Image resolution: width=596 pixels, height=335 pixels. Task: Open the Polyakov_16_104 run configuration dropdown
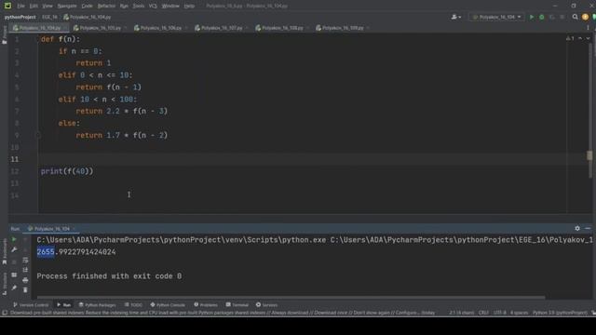pyautogui.click(x=496, y=17)
